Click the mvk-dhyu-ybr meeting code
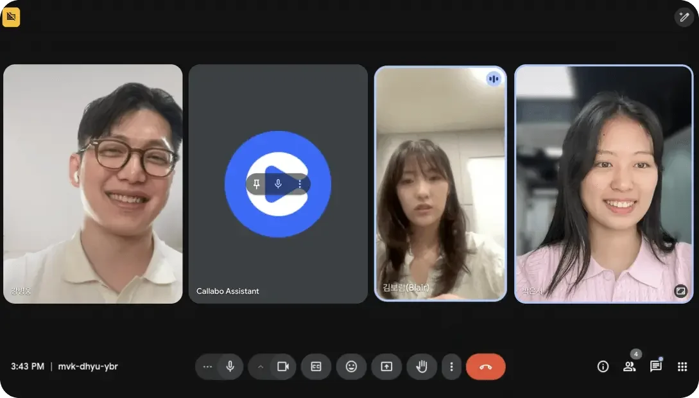 (87, 367)
